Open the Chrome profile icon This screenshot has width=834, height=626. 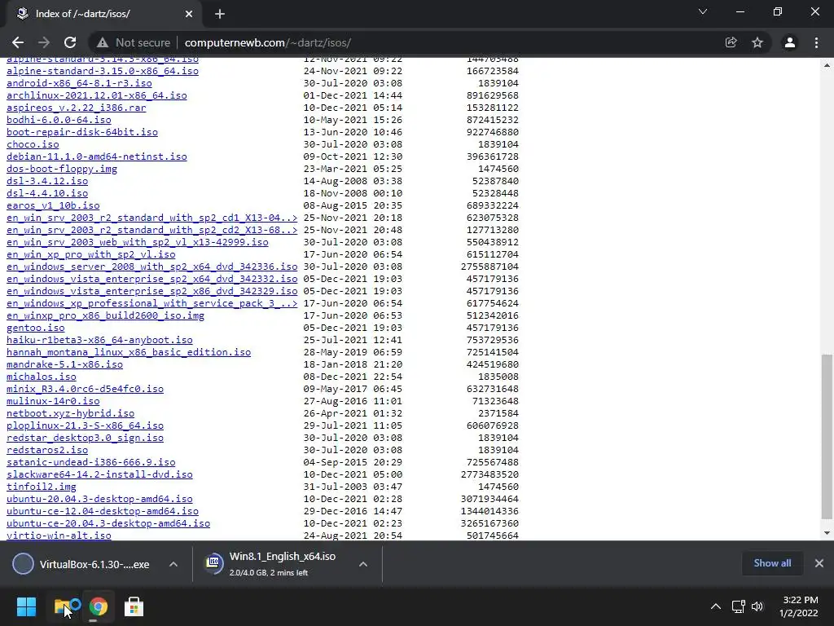pos(790,42)
